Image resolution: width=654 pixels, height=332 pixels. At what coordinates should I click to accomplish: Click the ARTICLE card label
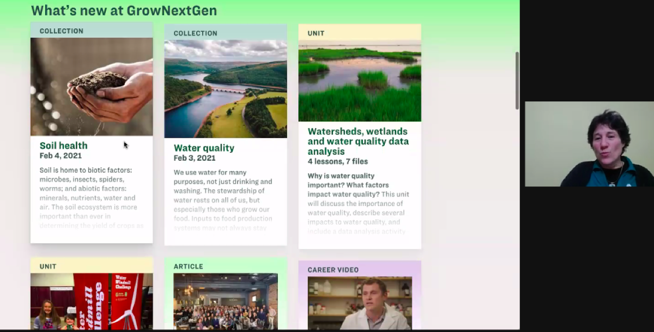point(188,267)
